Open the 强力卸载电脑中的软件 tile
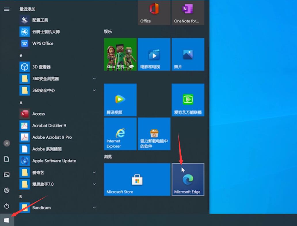 pyautogui.click(x=154, y=134)
